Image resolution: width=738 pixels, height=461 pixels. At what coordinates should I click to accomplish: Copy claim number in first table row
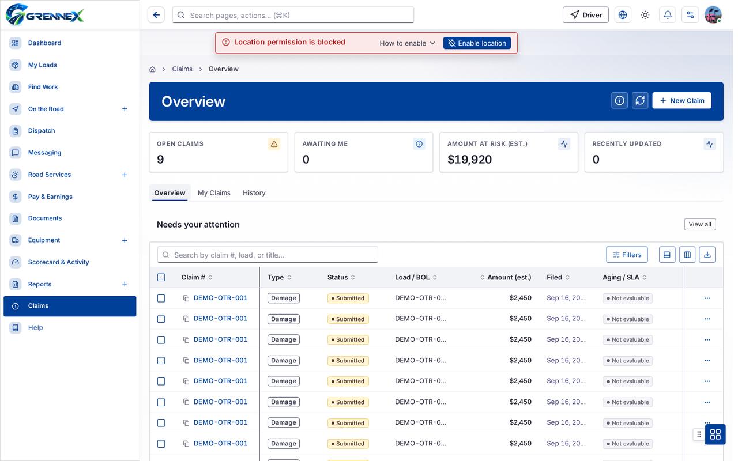coord(186,298)
